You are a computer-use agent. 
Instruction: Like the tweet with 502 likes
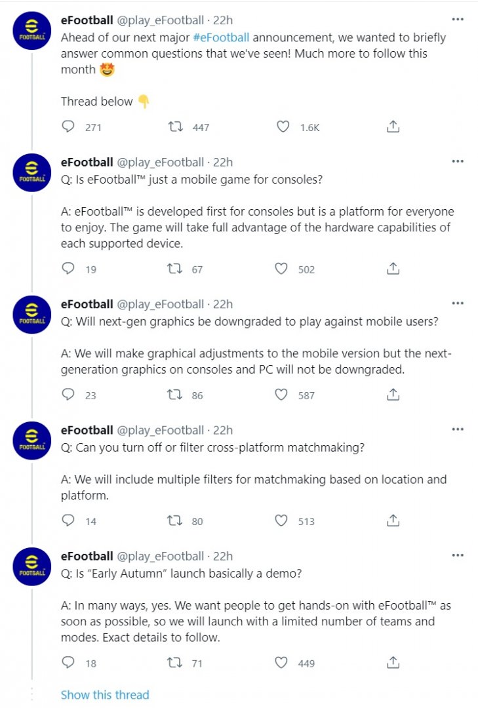pos(281,269)
